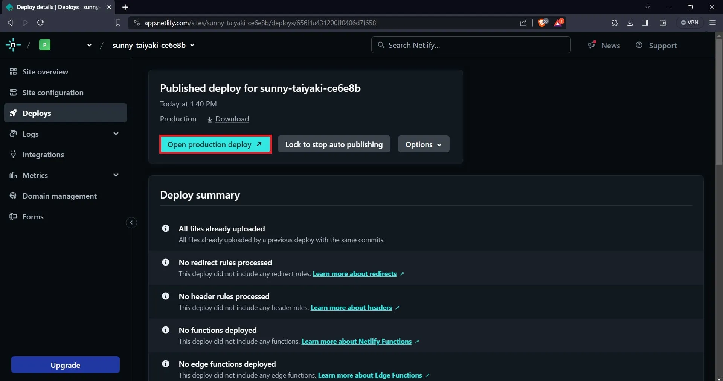The width and height of the screenshot is (723, 381).
Task: Click the green team avatar icon
Action: pos(44,45)
